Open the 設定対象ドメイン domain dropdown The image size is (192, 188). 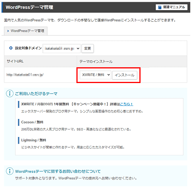point(61,48)
